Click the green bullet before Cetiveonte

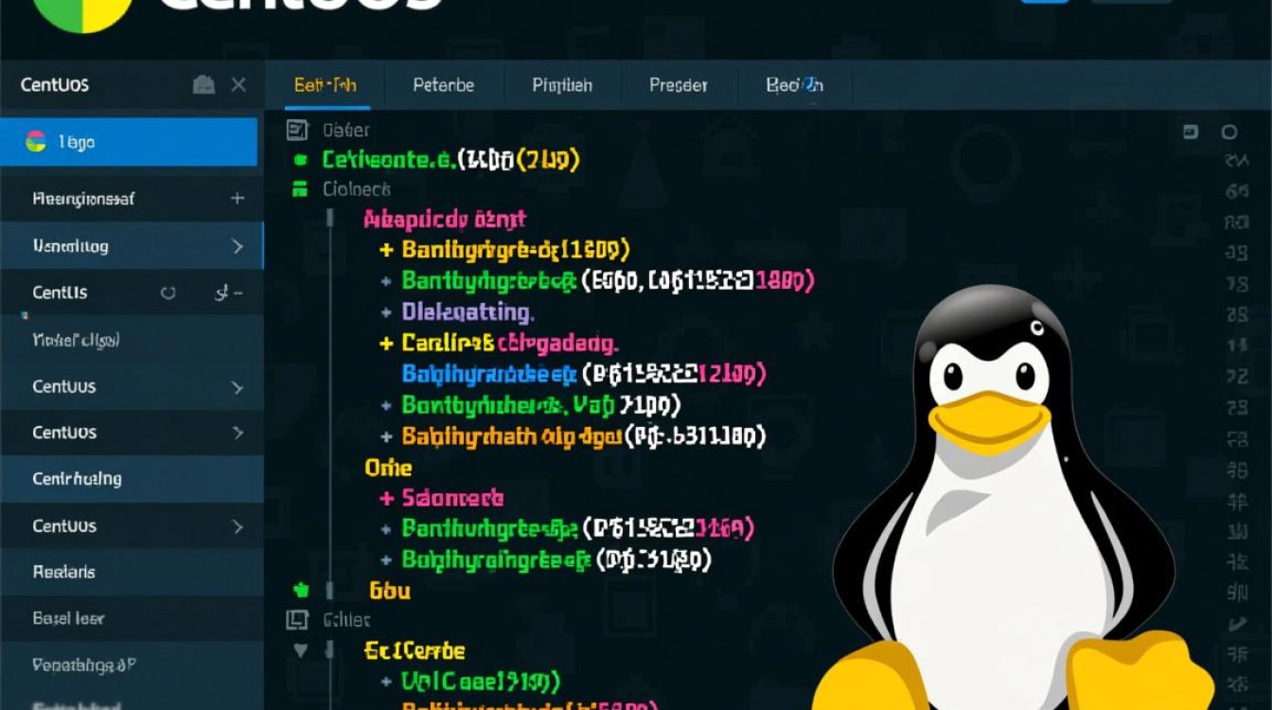pos(301,160)
